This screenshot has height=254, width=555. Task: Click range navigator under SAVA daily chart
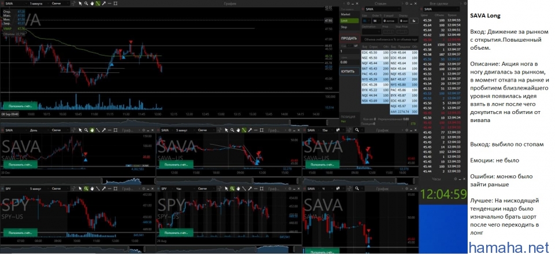click(x=77, y=181)
